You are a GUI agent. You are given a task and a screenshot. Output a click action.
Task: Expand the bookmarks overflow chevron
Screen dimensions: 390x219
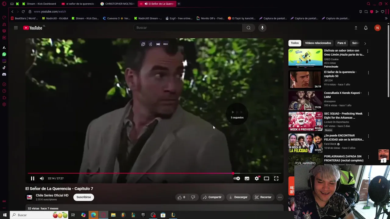coord(386,18)
